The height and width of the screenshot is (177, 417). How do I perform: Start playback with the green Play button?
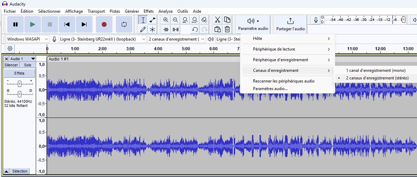[33, 24]
